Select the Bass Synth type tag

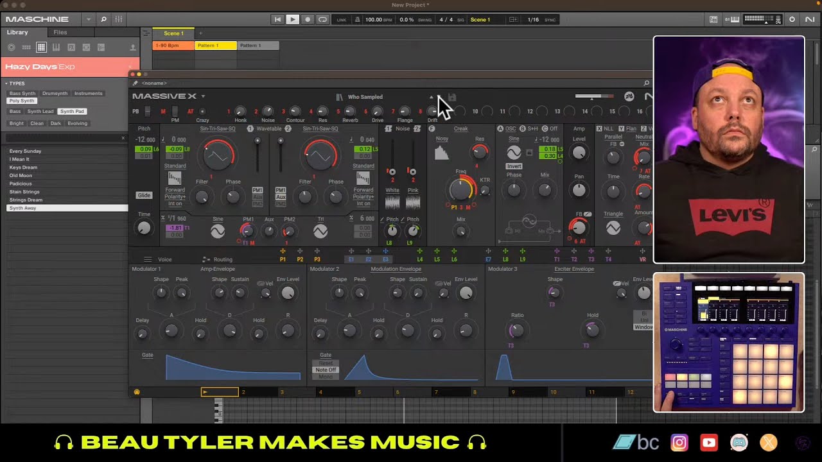pyautogui.click(x=22, y=93)
